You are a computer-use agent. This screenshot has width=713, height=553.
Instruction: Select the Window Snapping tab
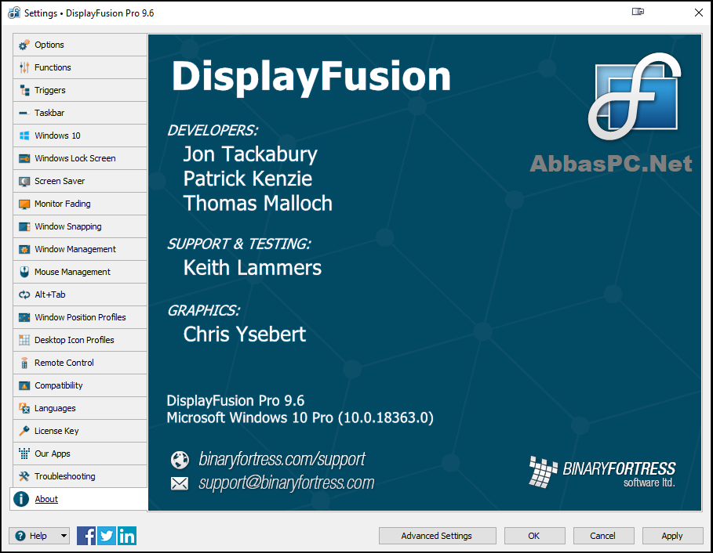pyautogui.click(x=80, y=226)
